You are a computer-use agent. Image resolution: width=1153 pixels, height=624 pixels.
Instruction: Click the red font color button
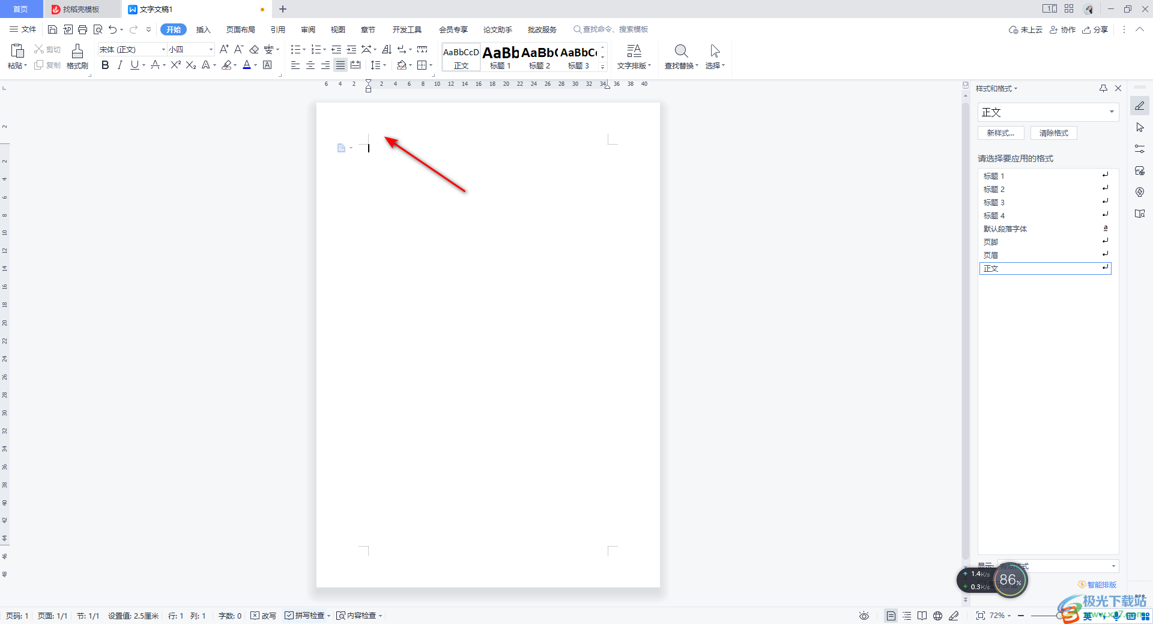click(x=247, y=65)
